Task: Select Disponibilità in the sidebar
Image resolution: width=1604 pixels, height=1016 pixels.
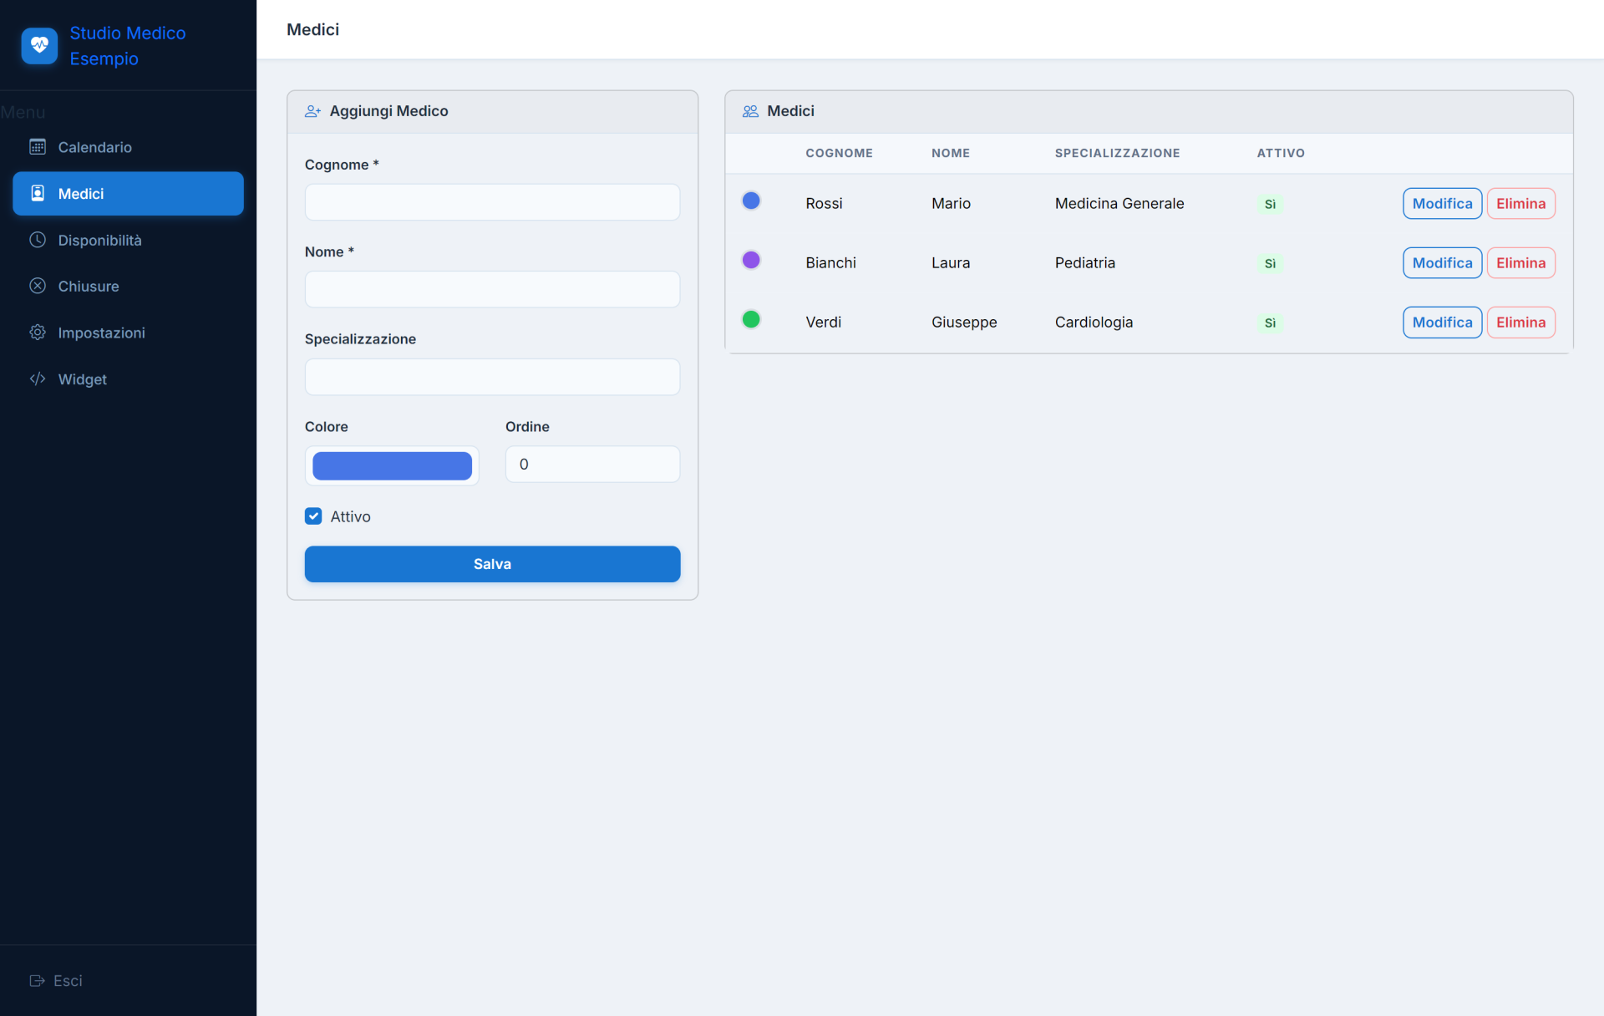Action: [128, 240]
